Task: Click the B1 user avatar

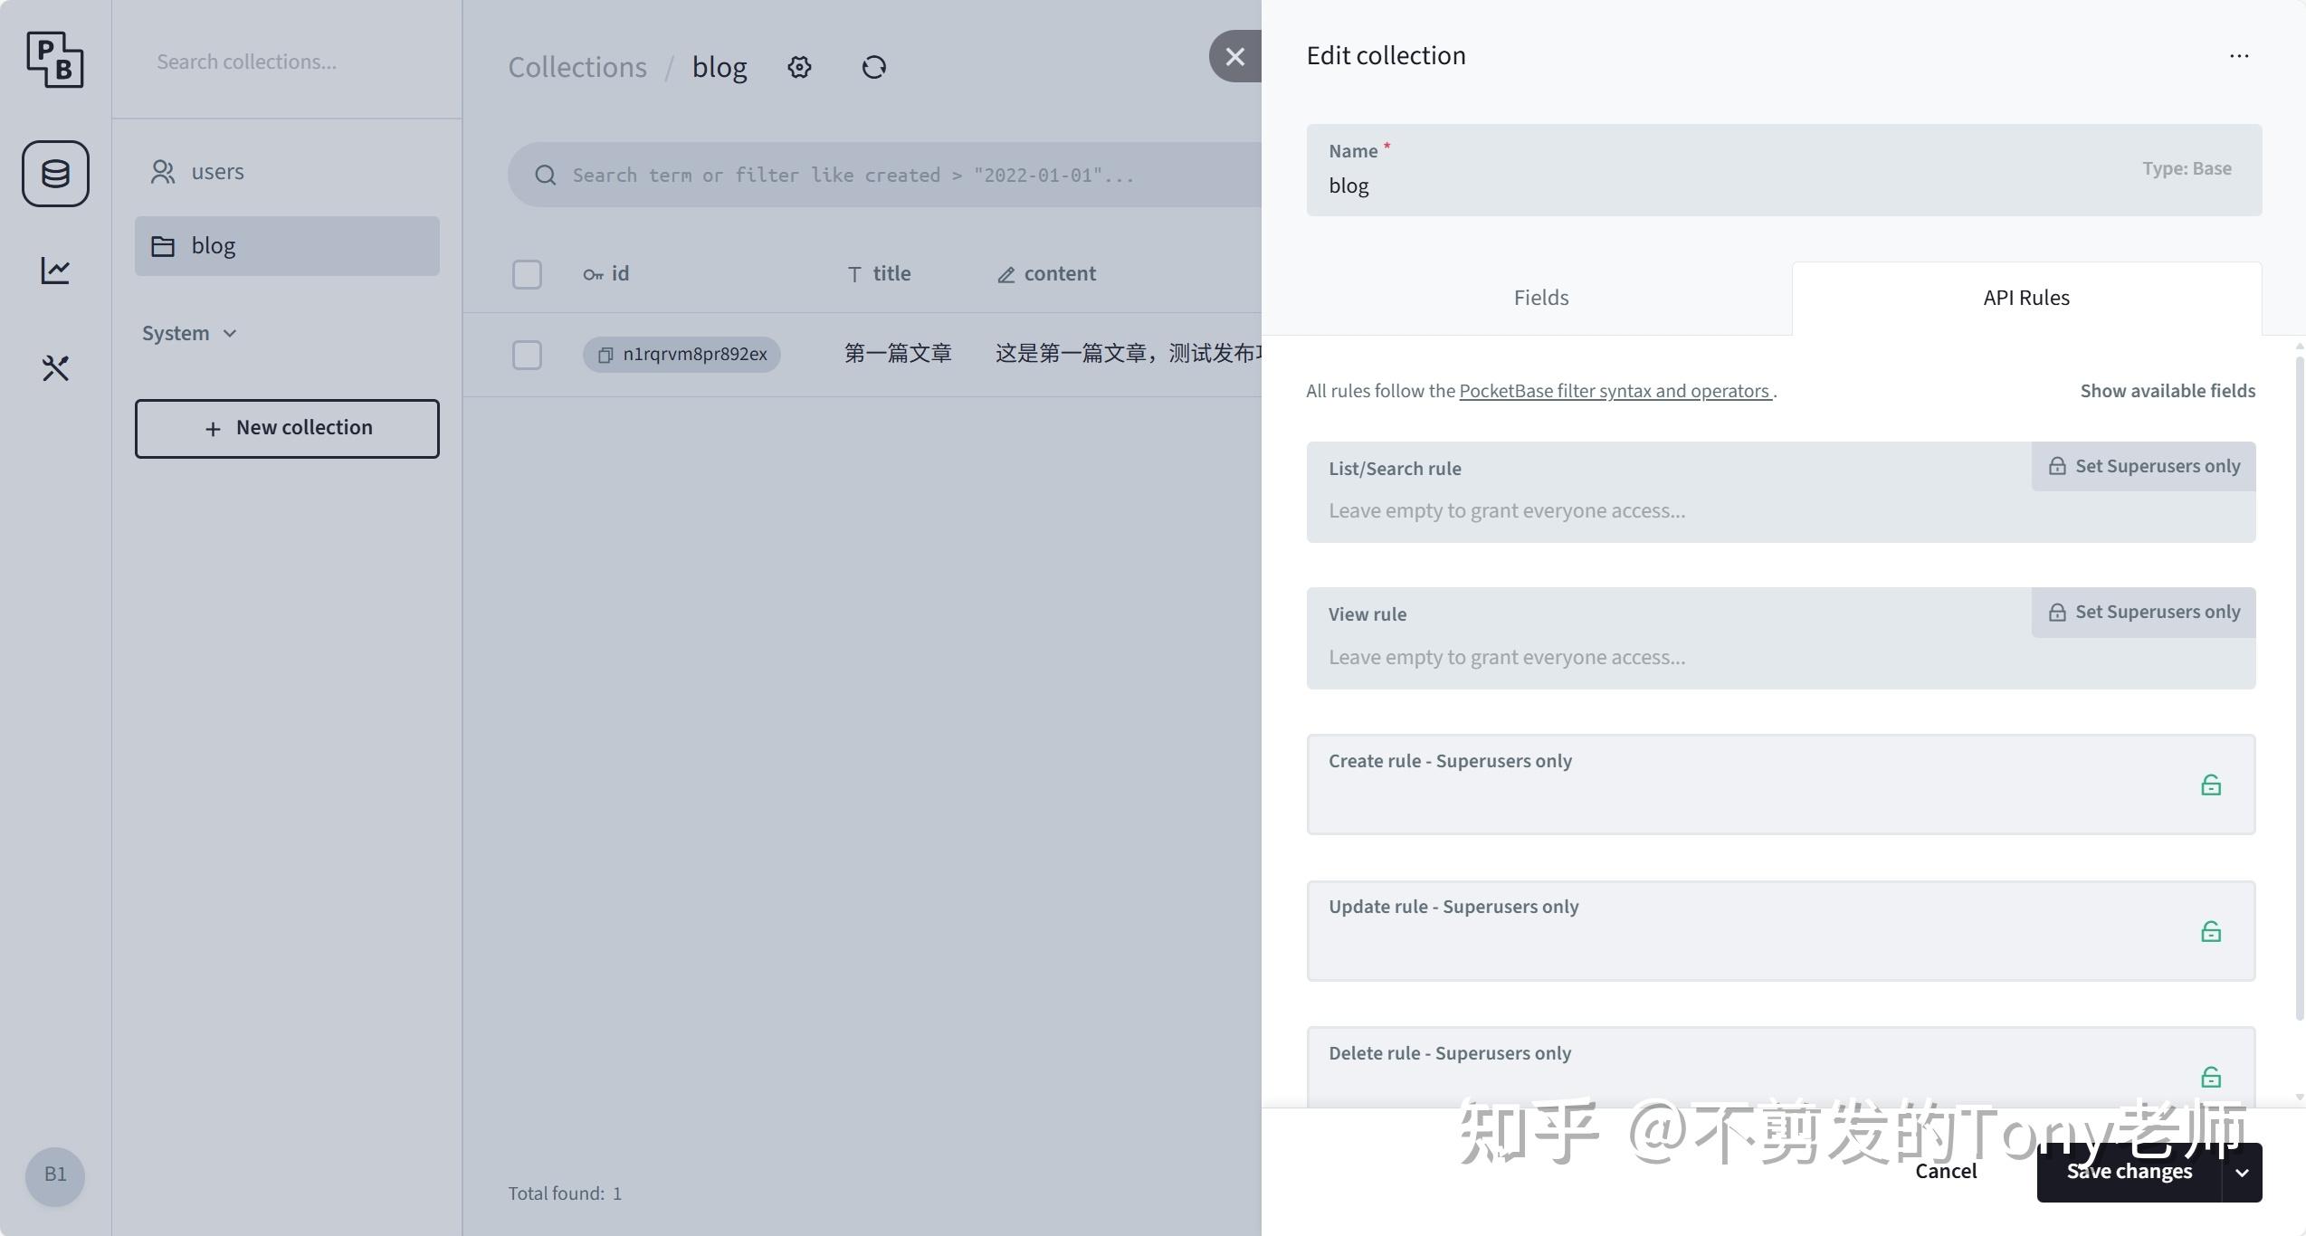Action: point(54,1175)
